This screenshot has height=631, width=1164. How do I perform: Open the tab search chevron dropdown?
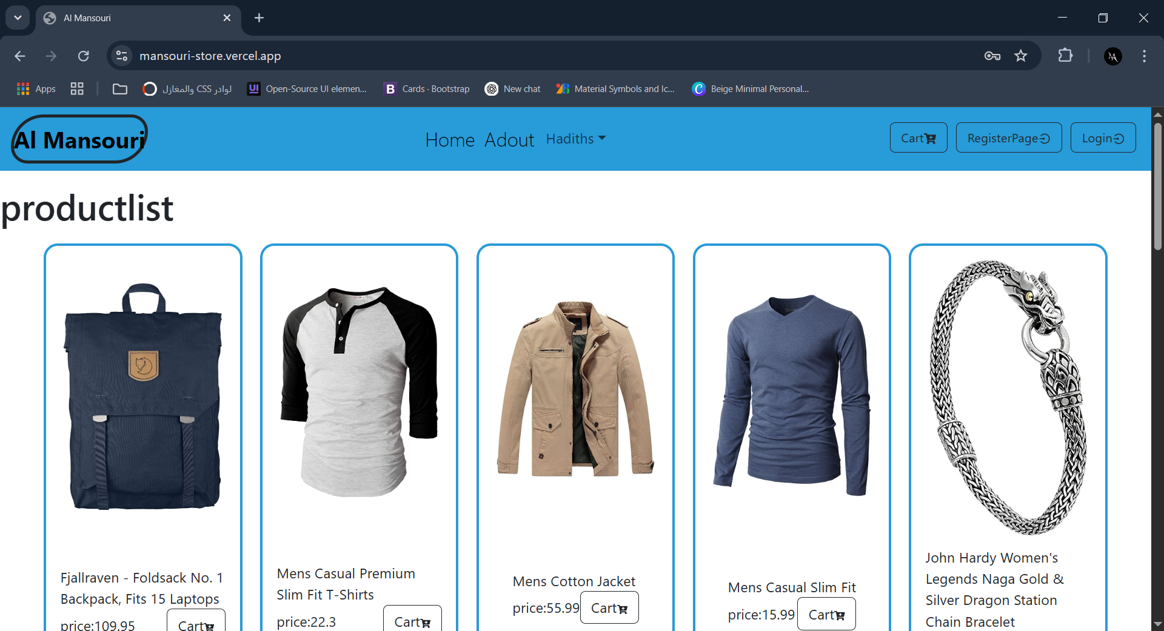[x=18, y=18]
